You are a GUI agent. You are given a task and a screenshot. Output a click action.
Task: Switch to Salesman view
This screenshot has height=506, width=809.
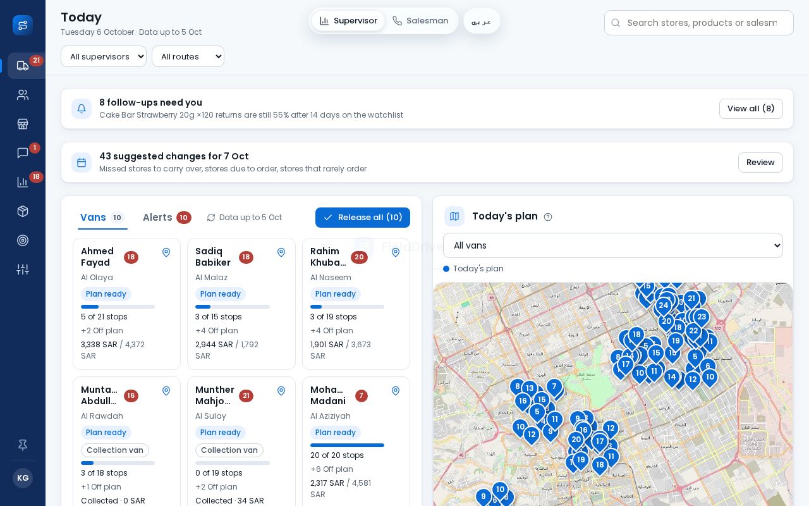420,21
